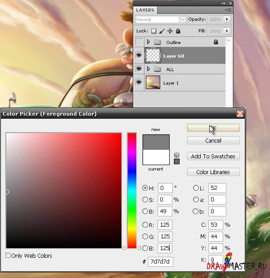Click the G value input field
Image resolution: width=270 pixels, height=278 pixels.
pyautogui.click(x=165, y=236)
